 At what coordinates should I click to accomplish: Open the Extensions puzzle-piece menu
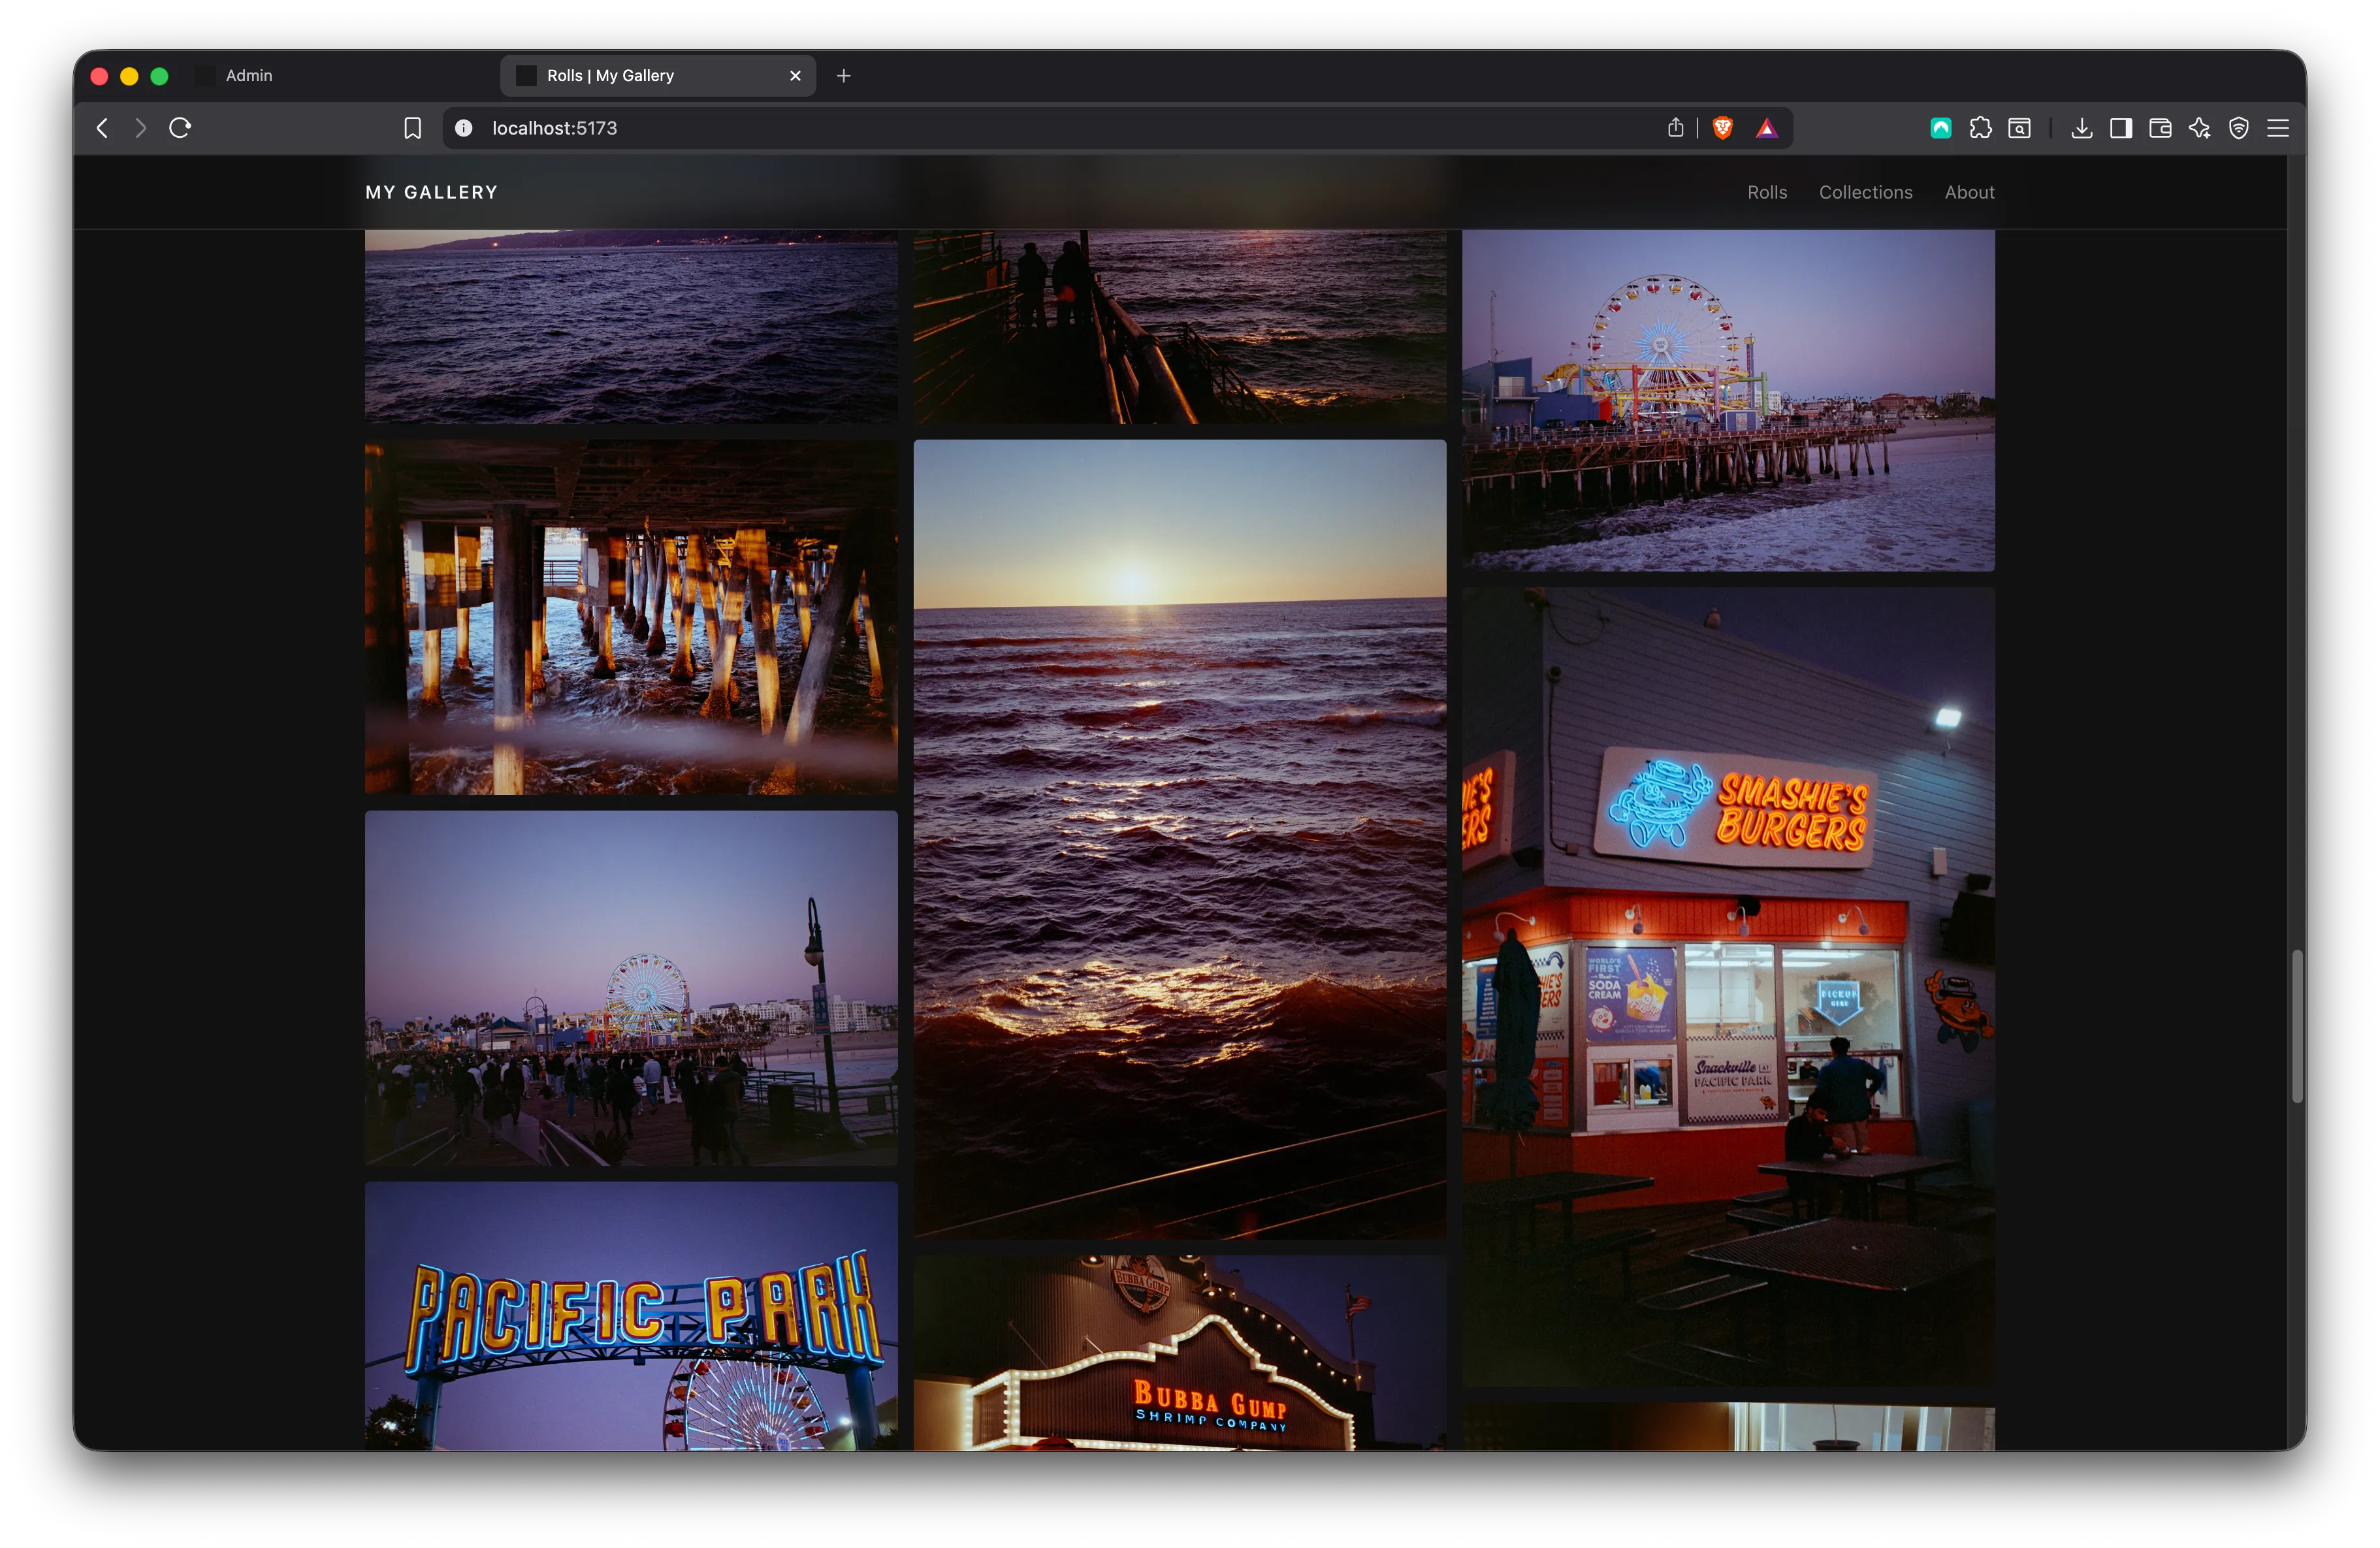point(1982,127)
